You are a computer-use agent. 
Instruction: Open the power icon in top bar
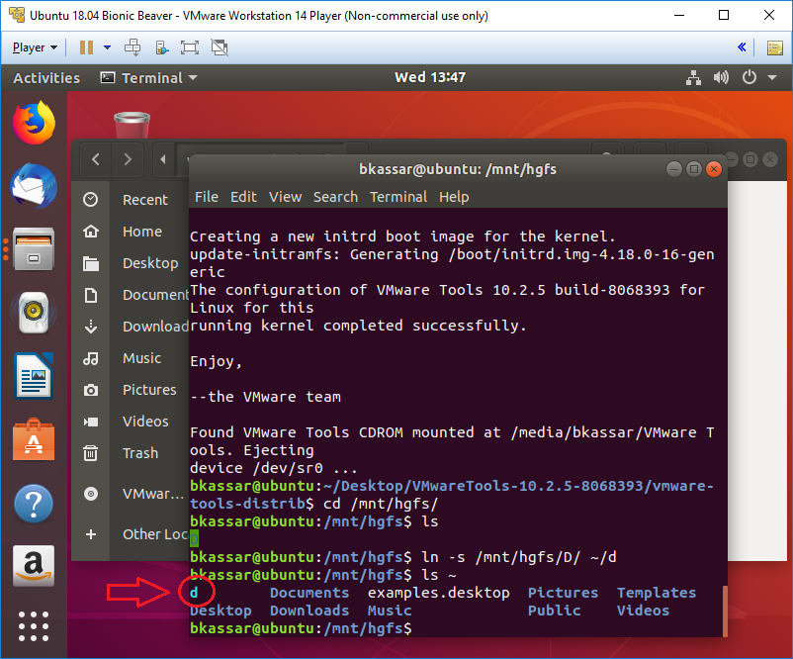(749, 77)
